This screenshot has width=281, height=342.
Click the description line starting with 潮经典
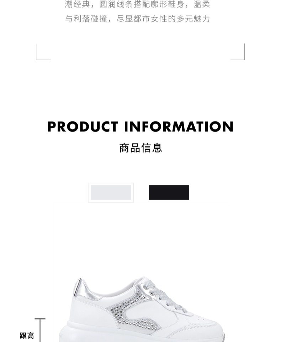coord(137,4)
